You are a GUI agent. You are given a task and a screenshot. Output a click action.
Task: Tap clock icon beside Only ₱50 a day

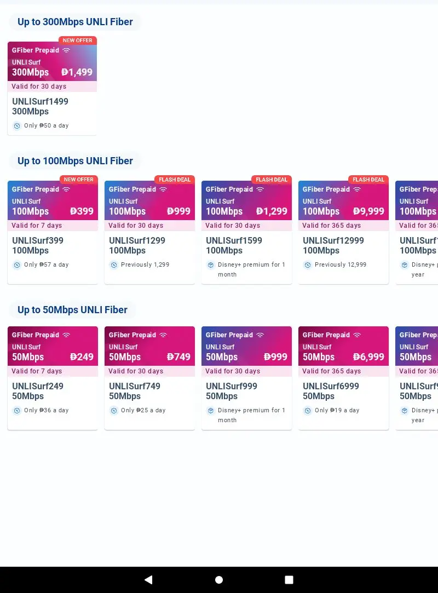point(16,126)
